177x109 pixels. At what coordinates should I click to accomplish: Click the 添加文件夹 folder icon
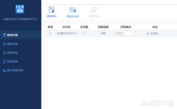click(x=73, y=10)
